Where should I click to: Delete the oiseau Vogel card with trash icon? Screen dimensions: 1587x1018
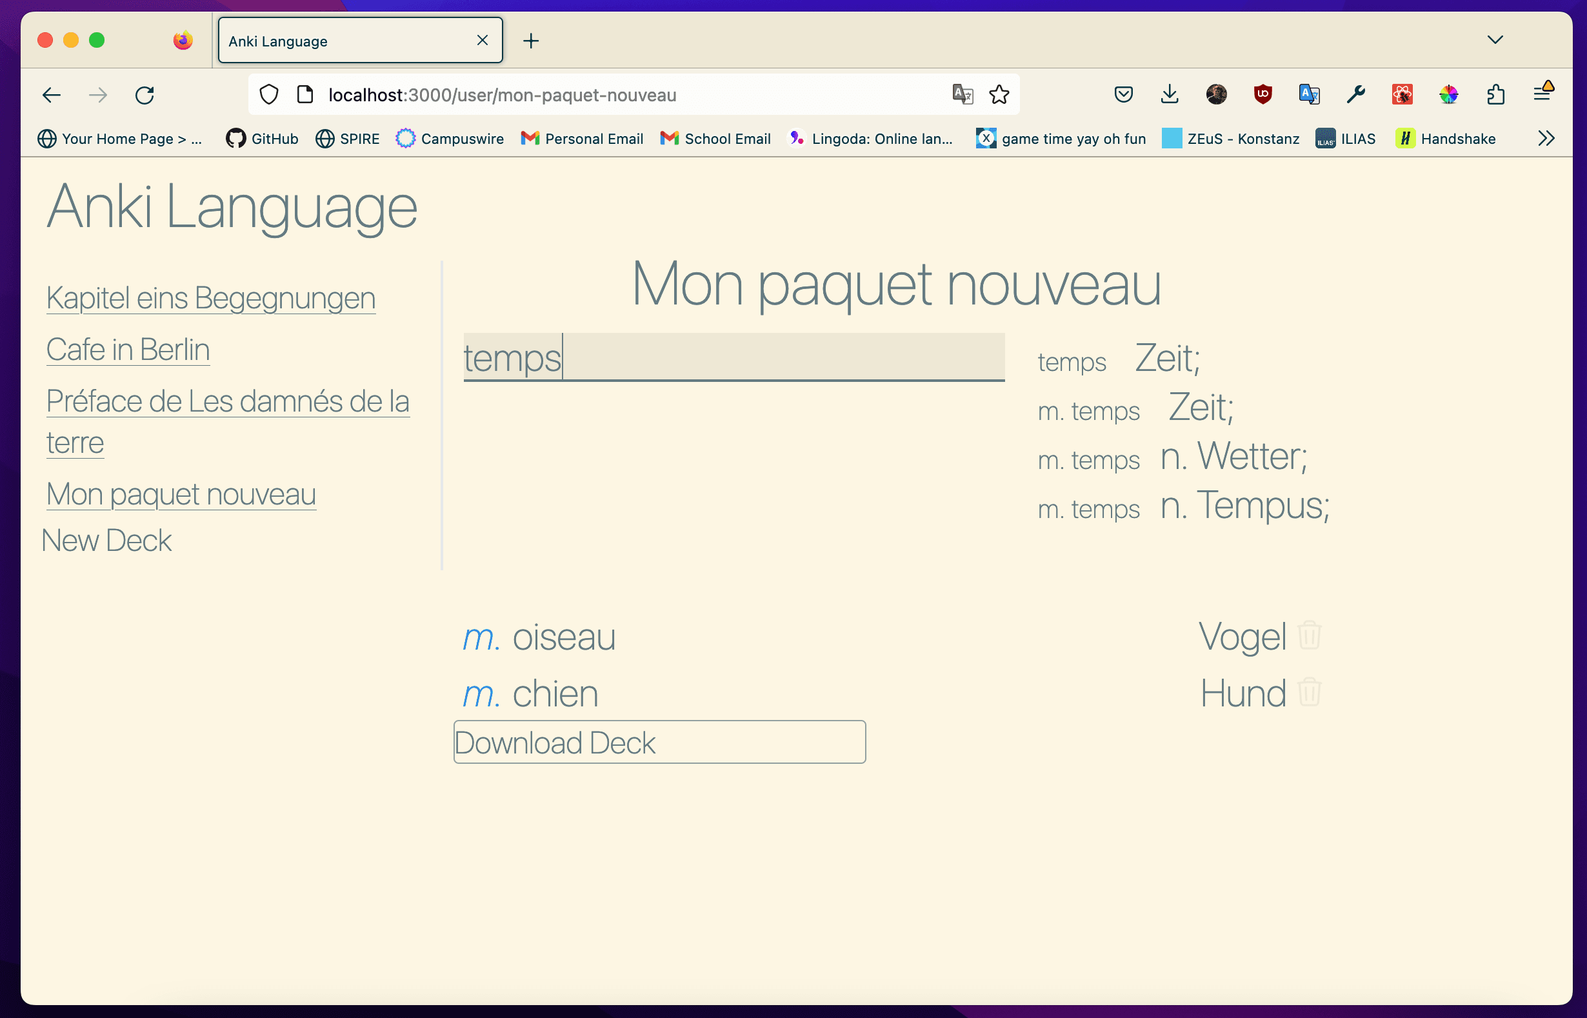click(x=1309, y=635)
